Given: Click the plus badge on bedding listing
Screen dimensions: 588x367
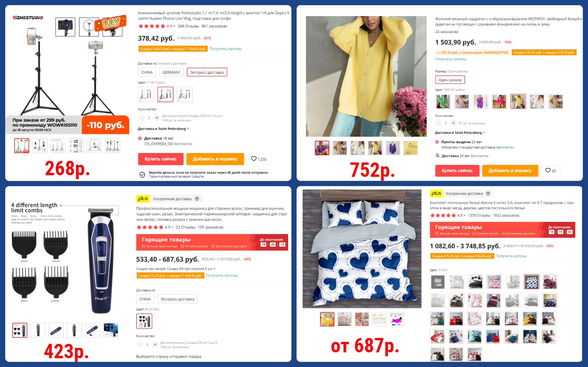Looking at the screenshot, I should (x=436, y=193).
